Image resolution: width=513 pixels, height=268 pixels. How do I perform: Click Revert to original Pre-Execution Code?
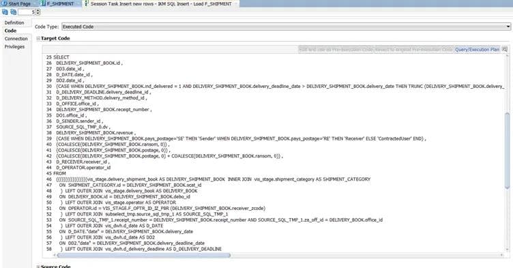tap(414, 49)
